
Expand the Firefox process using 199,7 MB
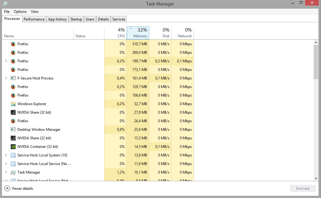[x=6, y=61]
